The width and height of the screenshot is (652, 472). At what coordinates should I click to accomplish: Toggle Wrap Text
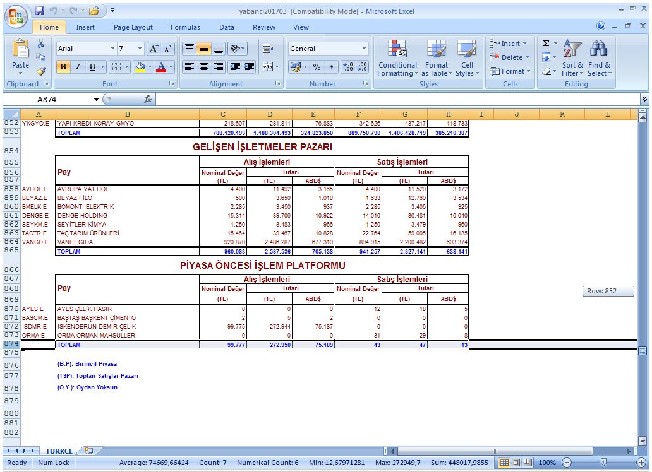coord(269,49)
